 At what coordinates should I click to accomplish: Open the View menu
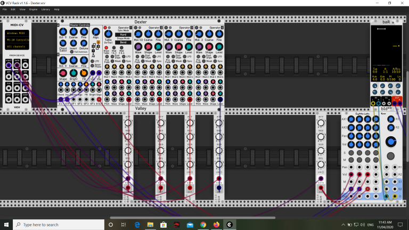point(22,10)
